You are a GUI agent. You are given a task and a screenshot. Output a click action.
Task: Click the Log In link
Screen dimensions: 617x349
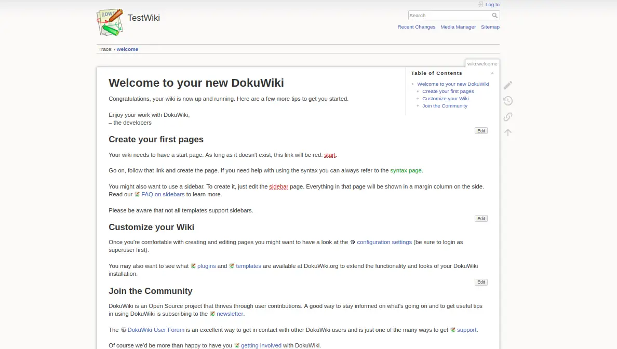492,5
